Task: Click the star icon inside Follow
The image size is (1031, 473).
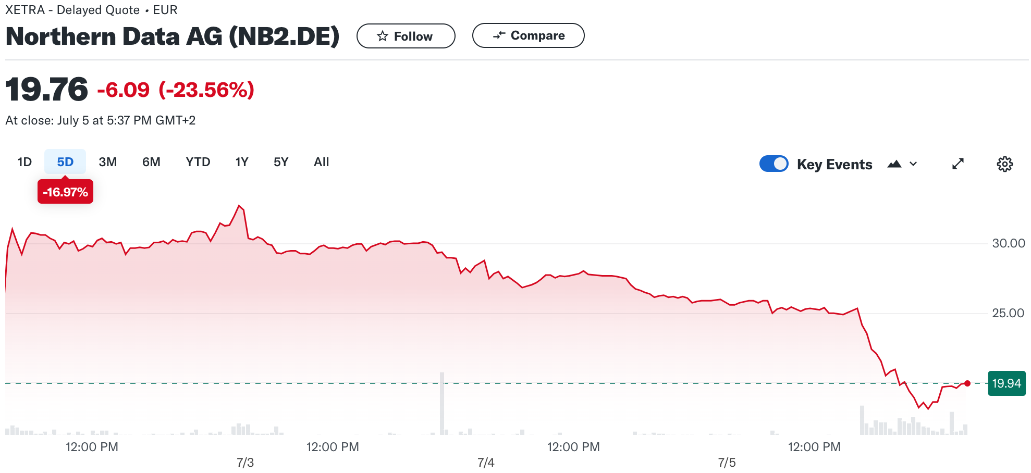Action: pyautogui.click(x=382, y=36)
